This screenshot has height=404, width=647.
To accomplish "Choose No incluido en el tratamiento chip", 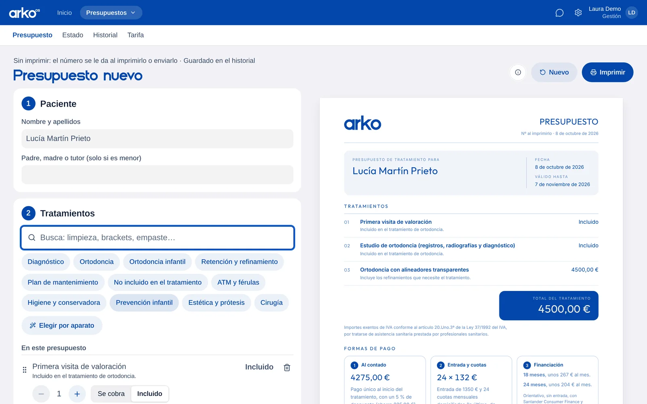I will 158,282.
